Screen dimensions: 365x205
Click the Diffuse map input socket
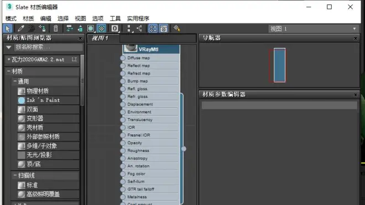tap(123, 58)
